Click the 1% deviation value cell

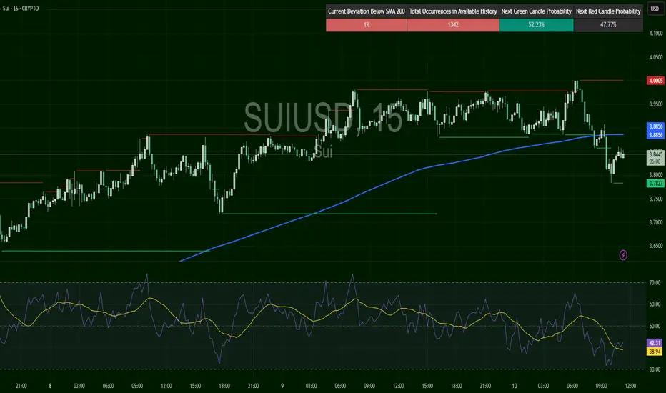pyautogui.click(x=367, y=24)
